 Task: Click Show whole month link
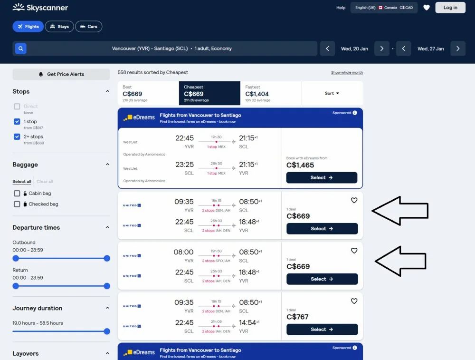point(347,72)
